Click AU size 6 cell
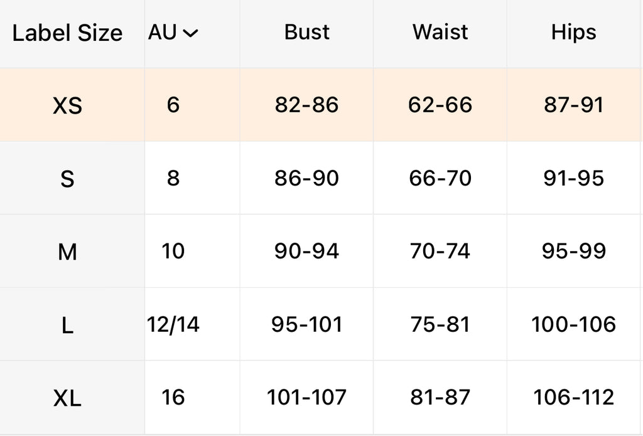This screenshot has width=643, height=436. 173,105
